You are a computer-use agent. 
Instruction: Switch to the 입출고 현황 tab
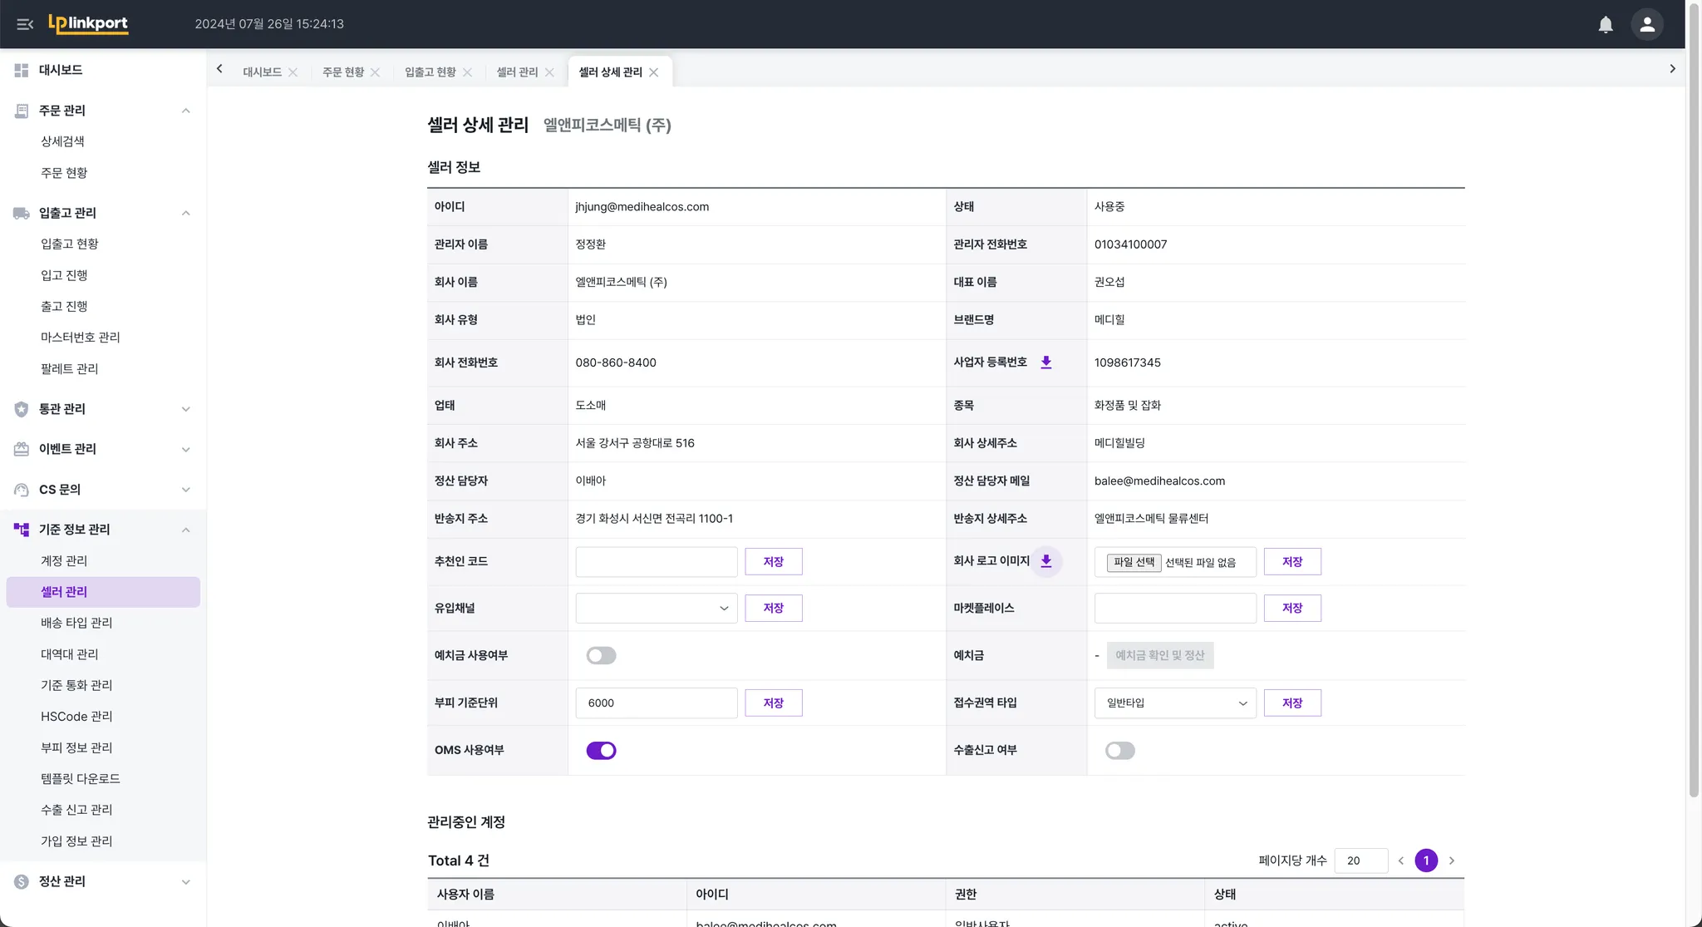(x=430, y=72)
